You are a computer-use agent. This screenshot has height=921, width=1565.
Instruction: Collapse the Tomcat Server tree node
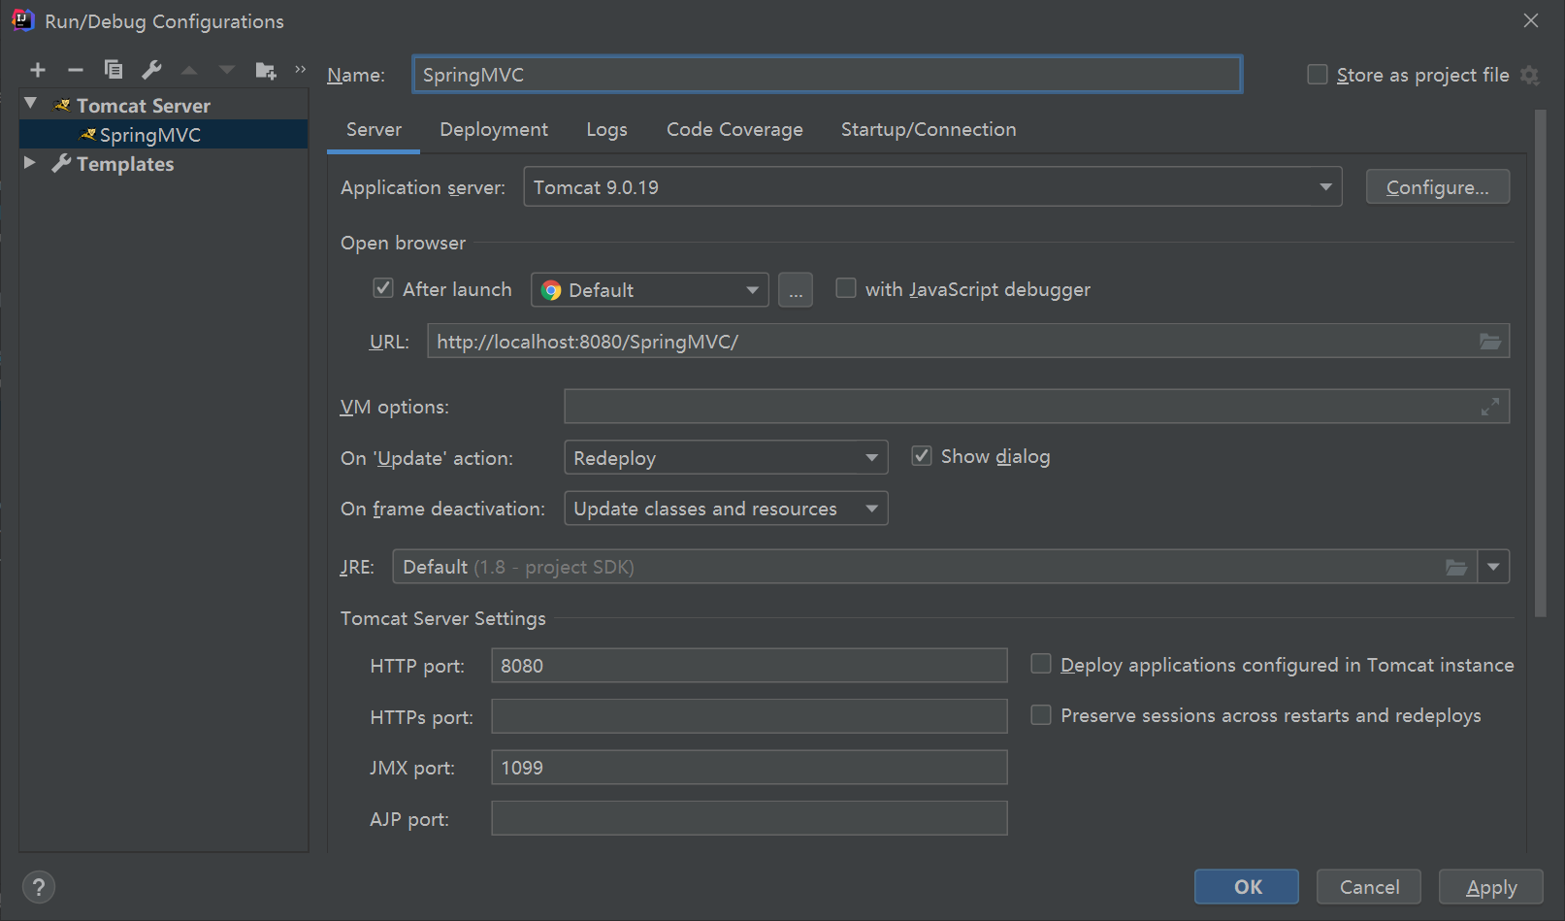31,103
